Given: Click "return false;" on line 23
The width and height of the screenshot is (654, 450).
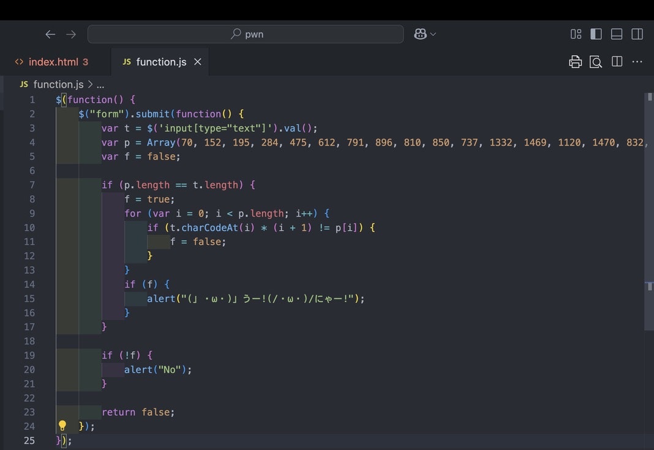Looking at the screenshot, I should click(x=138, y=413).
